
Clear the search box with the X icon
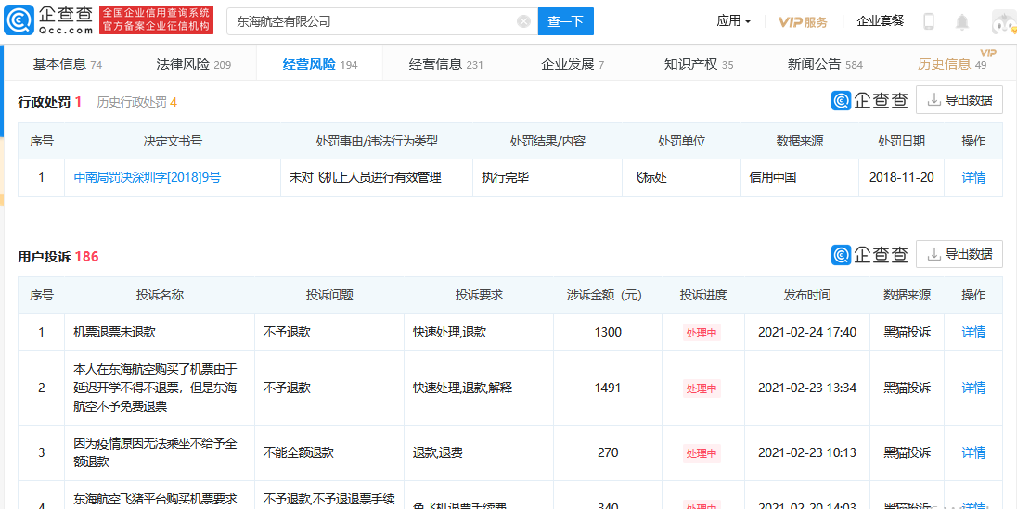(x=523, y=21)
